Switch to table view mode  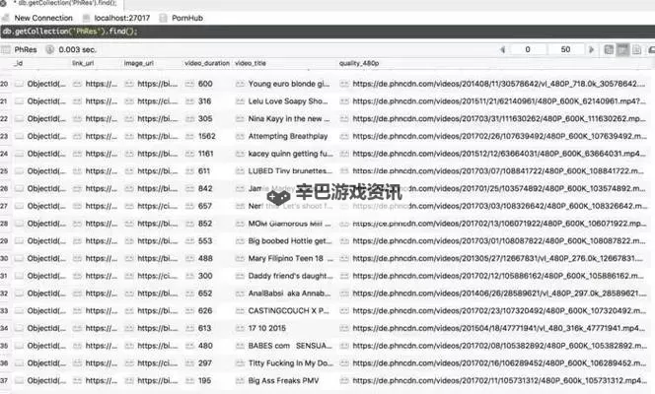point(622,50)
